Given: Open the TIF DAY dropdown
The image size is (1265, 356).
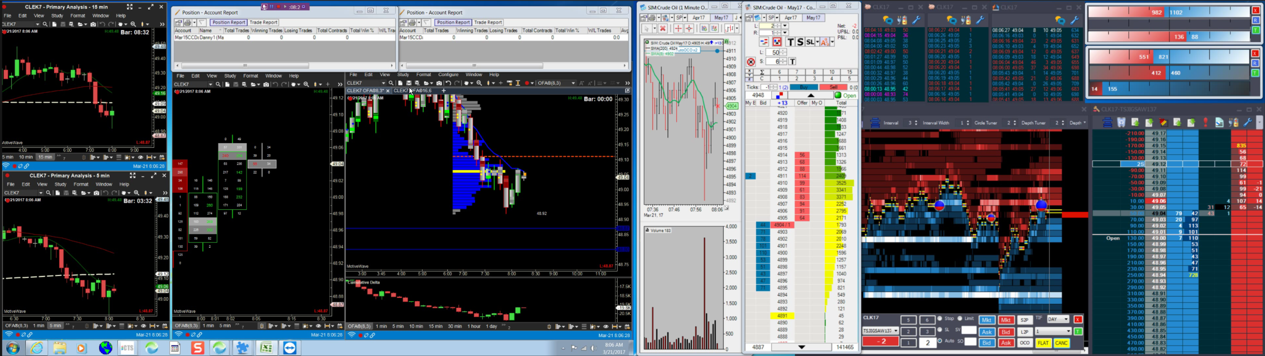Looking at the screenshot, I should (1058, 319).
